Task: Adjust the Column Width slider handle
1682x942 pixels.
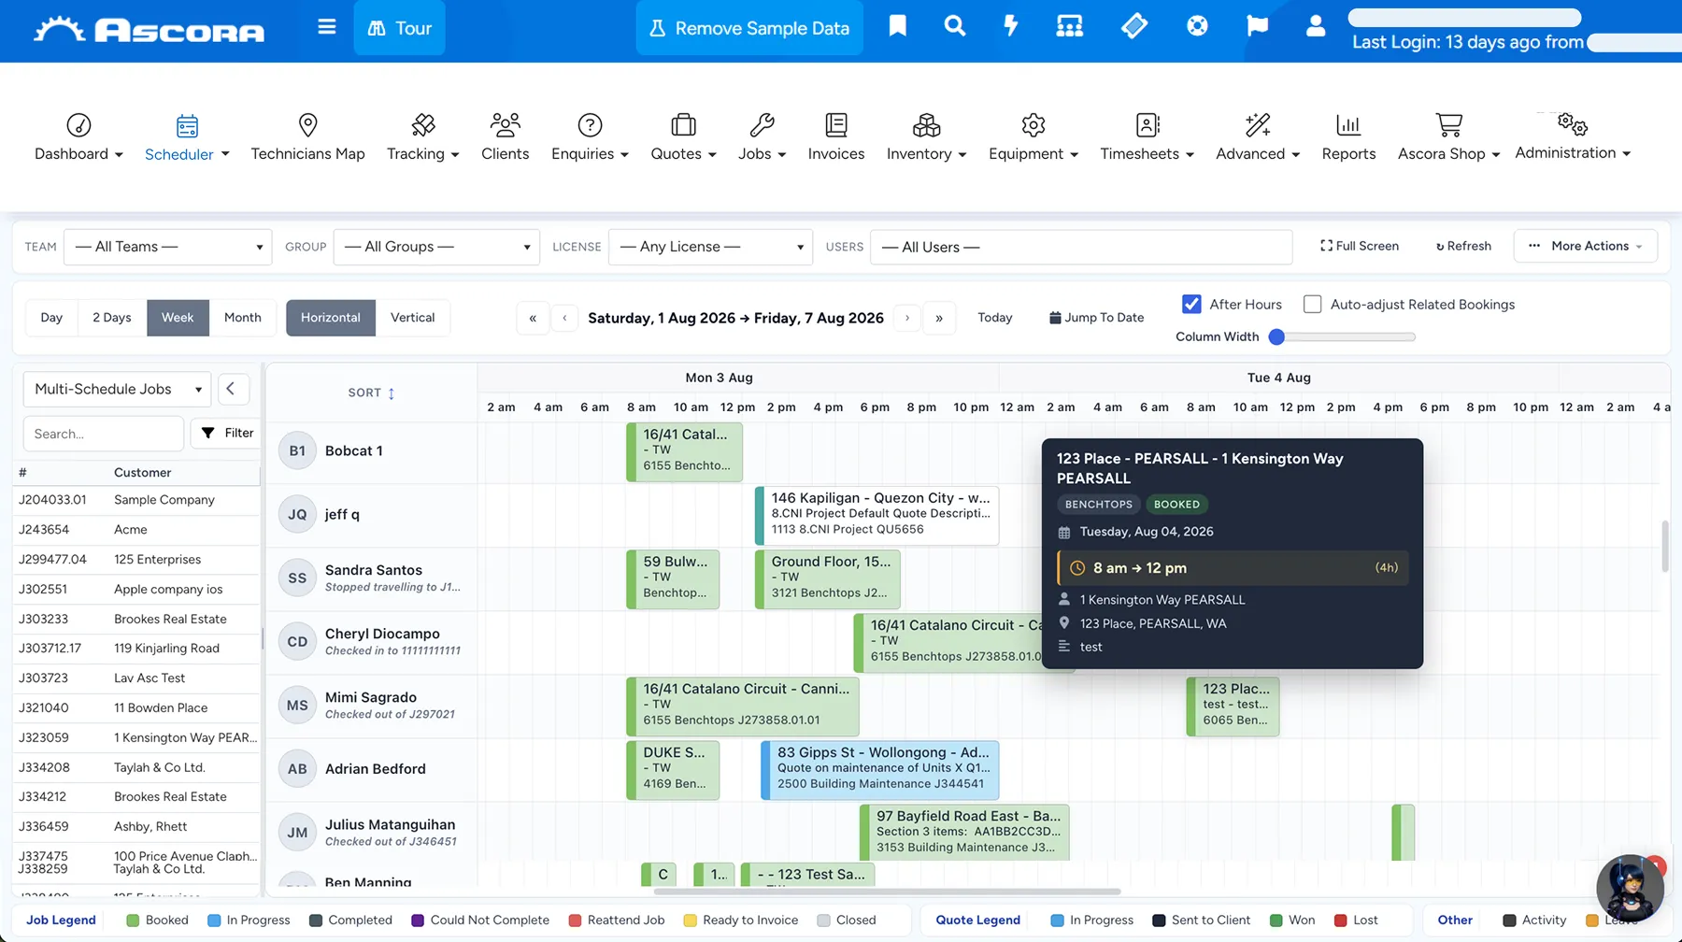Action: tap(1276, 336)
